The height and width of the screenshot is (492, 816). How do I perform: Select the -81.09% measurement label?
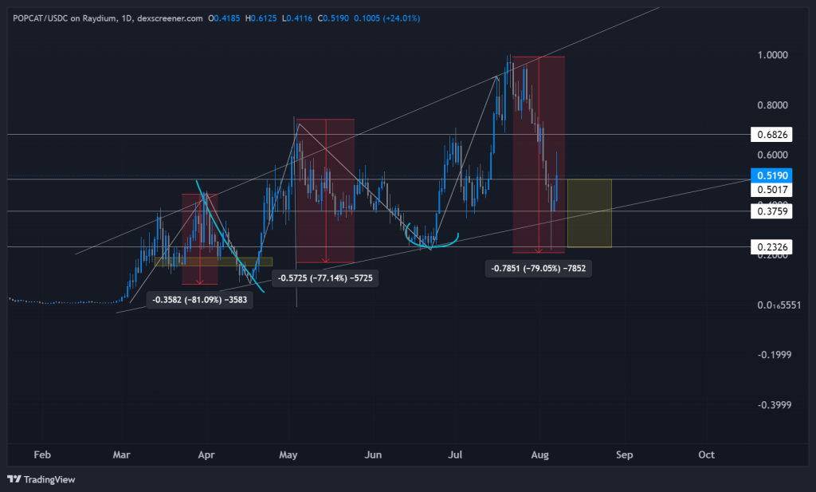[201, 300]
